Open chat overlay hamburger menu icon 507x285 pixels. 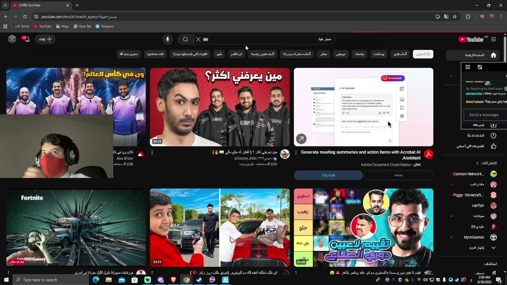point(468,67)
